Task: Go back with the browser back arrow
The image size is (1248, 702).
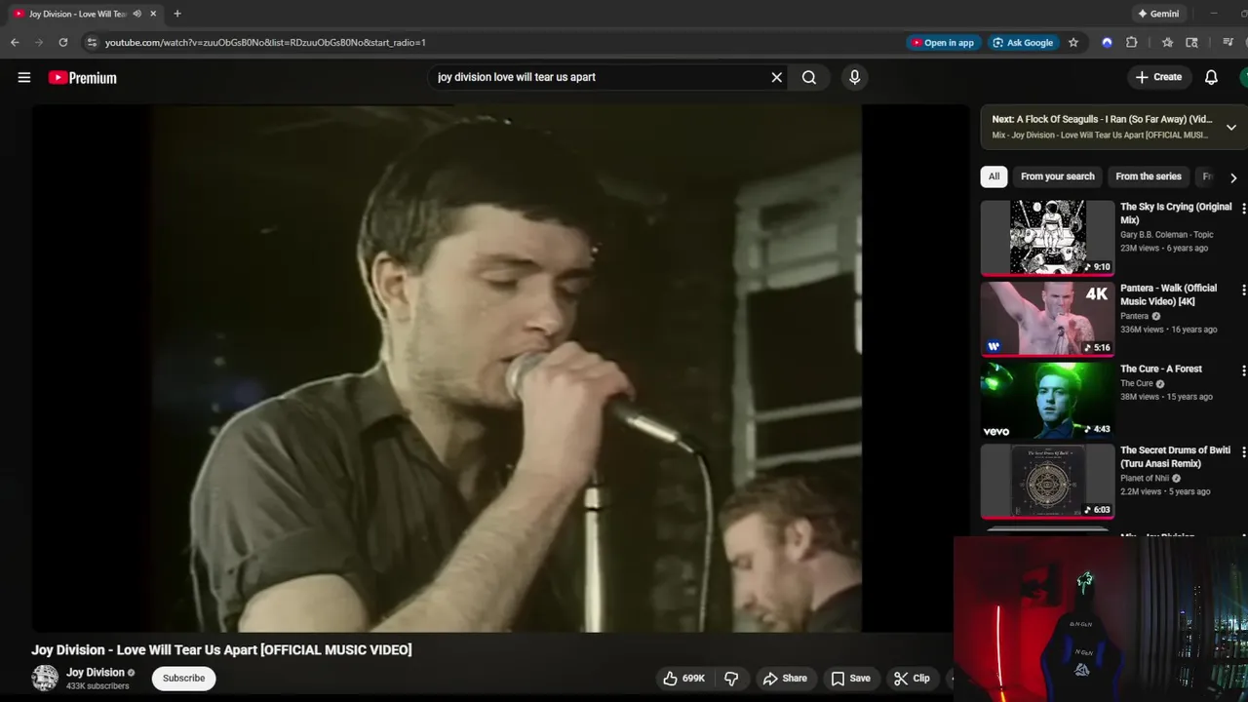Action: click(x=15, y=42)
